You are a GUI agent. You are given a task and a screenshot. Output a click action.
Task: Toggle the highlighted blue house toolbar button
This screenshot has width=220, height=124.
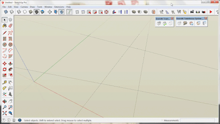[x=62, y=12]
